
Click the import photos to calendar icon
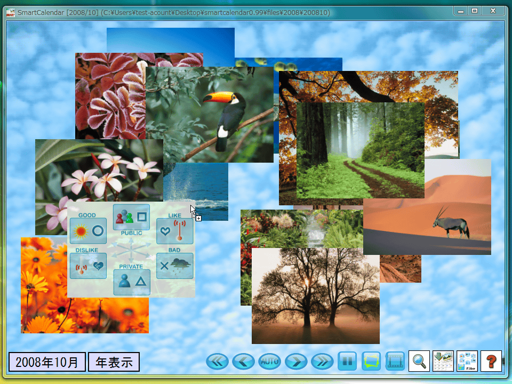point(443,361)
